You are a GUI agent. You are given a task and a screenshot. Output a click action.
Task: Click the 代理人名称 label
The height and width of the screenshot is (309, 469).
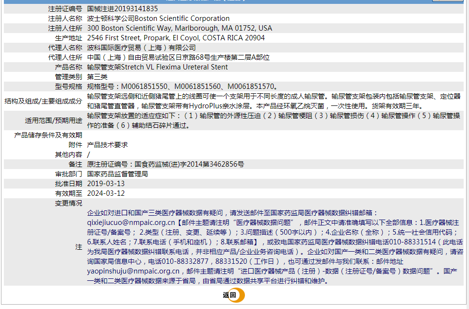65,48
